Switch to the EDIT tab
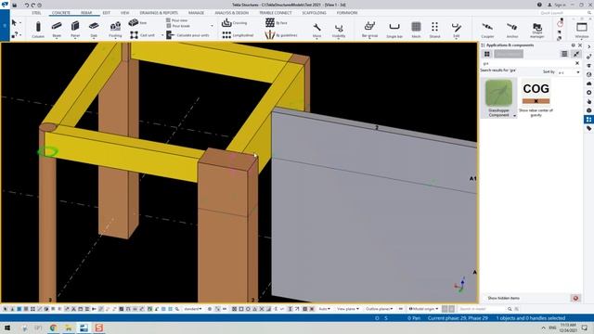 coord(107,13)
